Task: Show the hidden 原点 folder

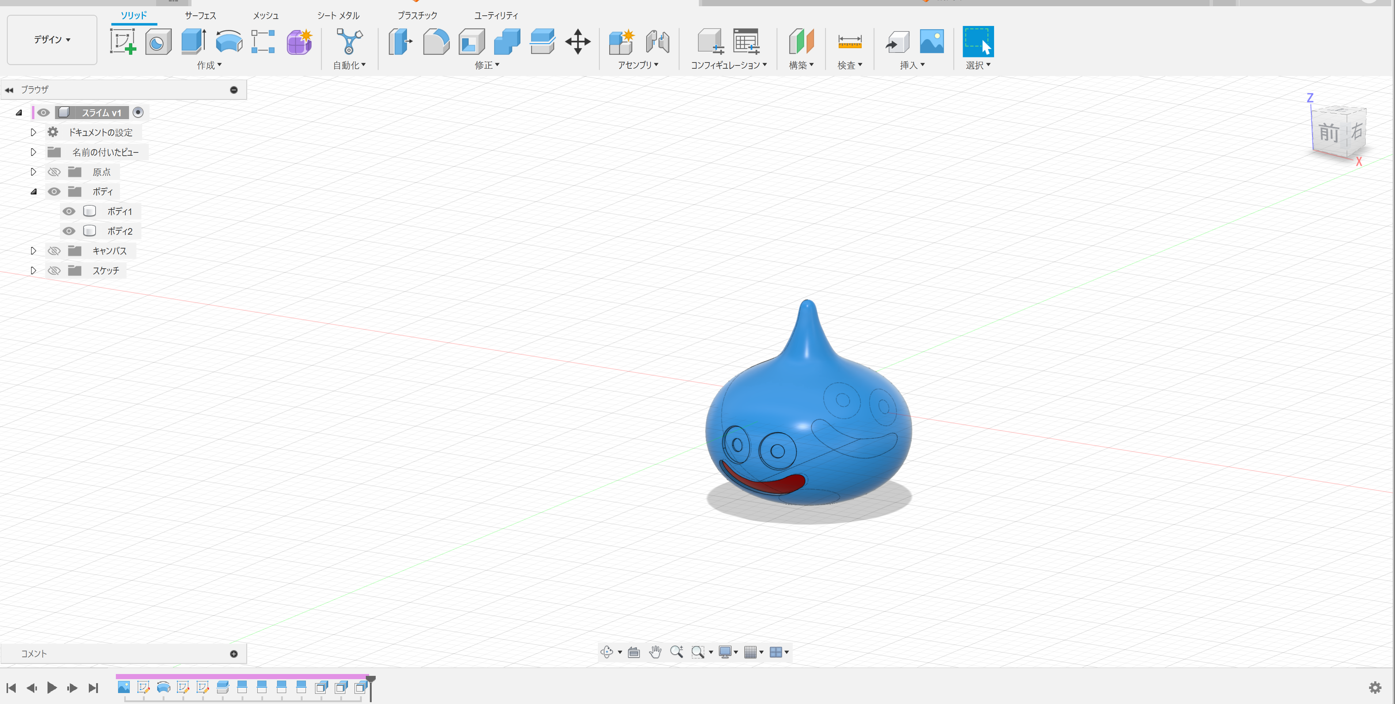Action: tap(54, 172)
